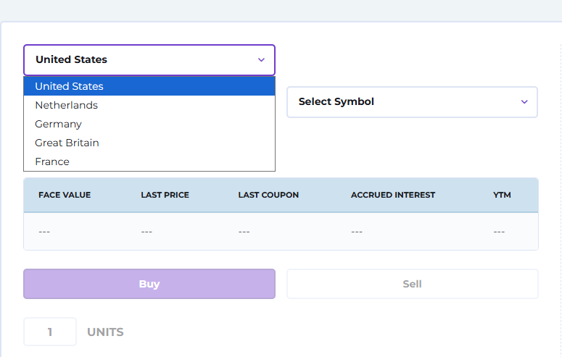Screen dimensions: 562x357
Task: Click the UNITS label
Action: pos(105,332)
